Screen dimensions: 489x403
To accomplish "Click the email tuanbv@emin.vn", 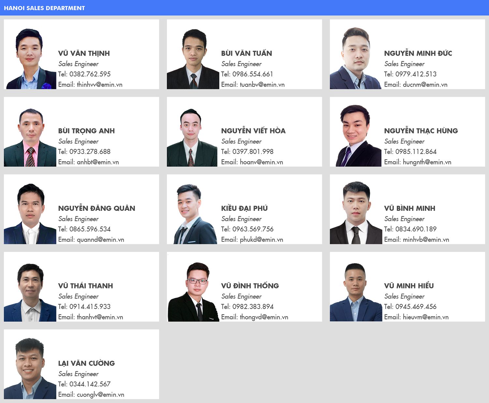I will click(x=262, y=85).
